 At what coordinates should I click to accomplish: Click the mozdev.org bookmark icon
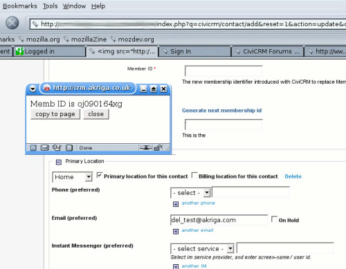tap(113, 39)
